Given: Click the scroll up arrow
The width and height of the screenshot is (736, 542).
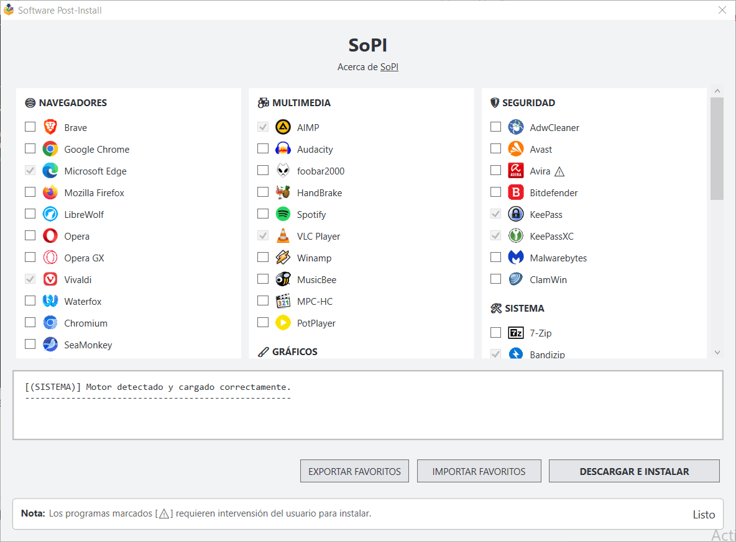Looking at the screenshot, I should point(717,92).
